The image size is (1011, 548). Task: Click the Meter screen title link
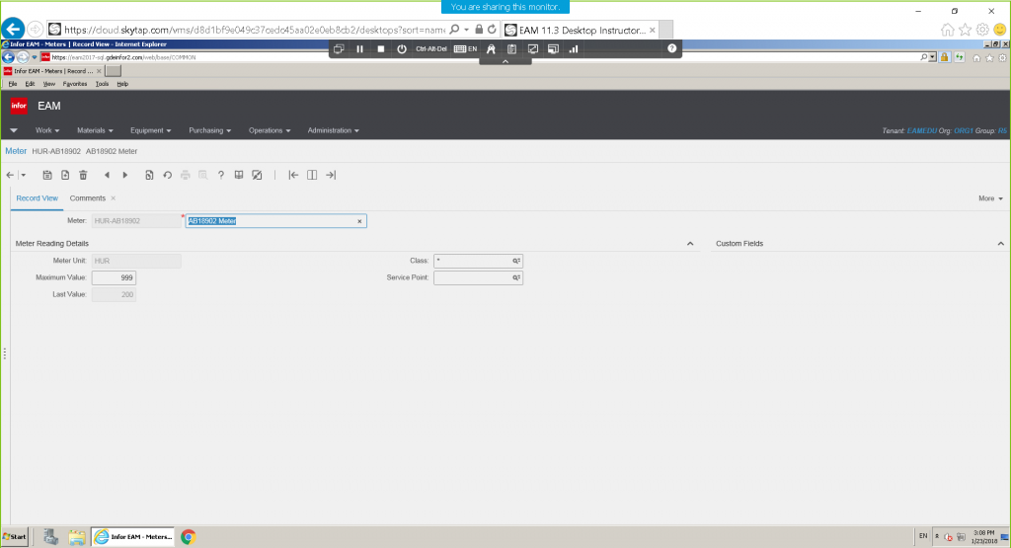point(16,151)
